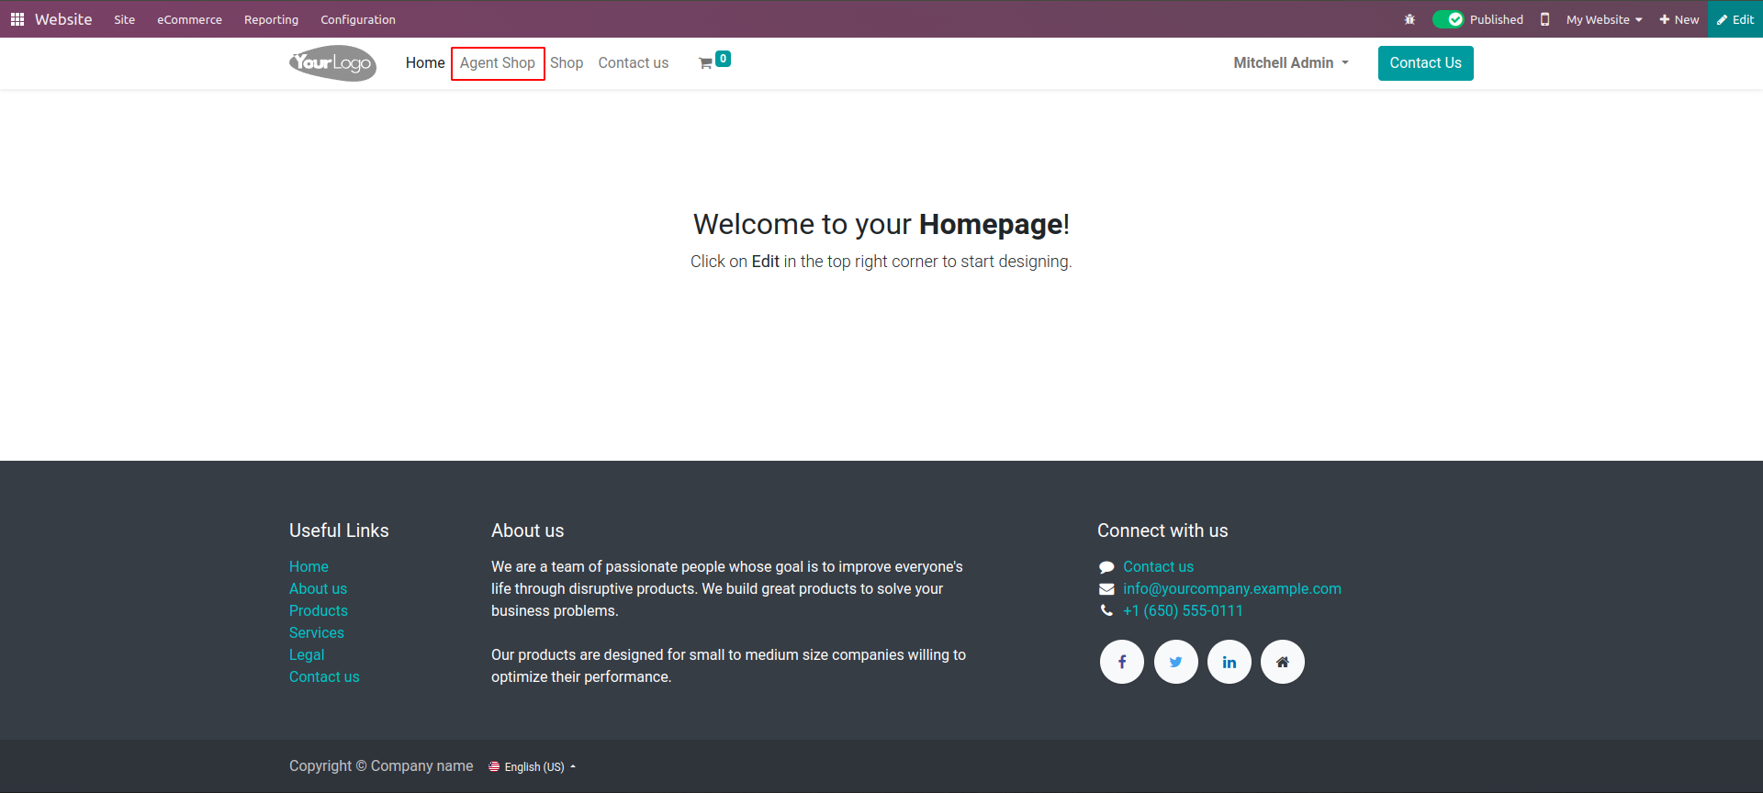
Task: Expand the My Website dropdown
Action: click(x=1604, y=19)
